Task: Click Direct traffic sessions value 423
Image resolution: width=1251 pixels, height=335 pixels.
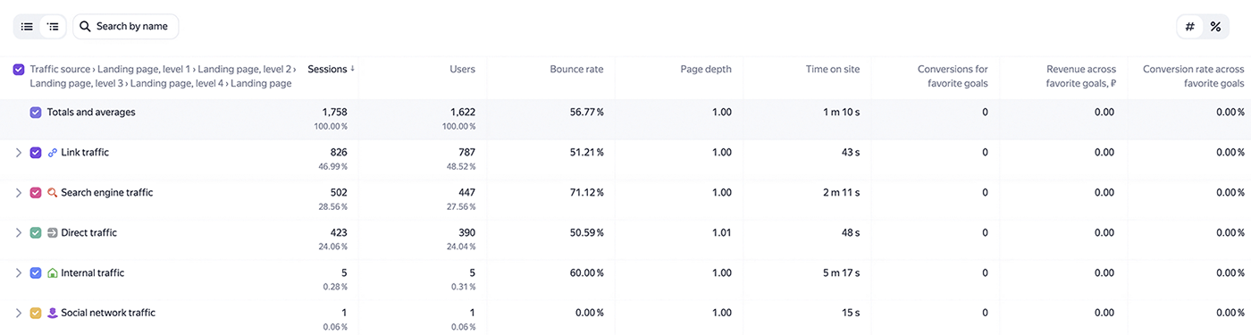Action: 339,233
